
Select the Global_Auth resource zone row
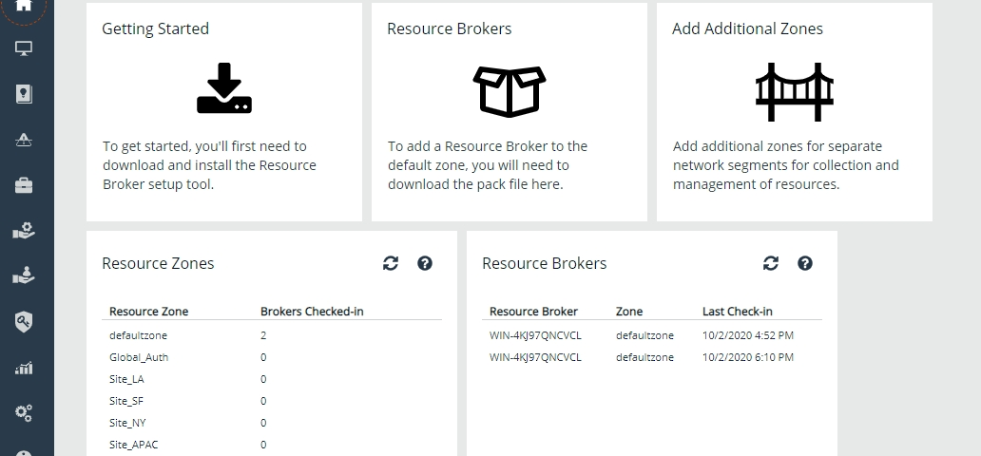click(139, 357)
